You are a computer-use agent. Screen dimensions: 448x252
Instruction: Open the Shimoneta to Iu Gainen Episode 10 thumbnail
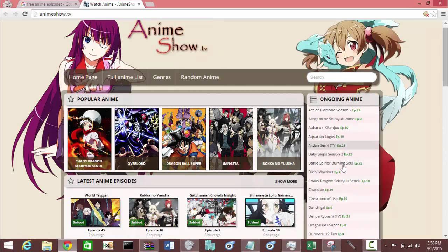(270, 212)
